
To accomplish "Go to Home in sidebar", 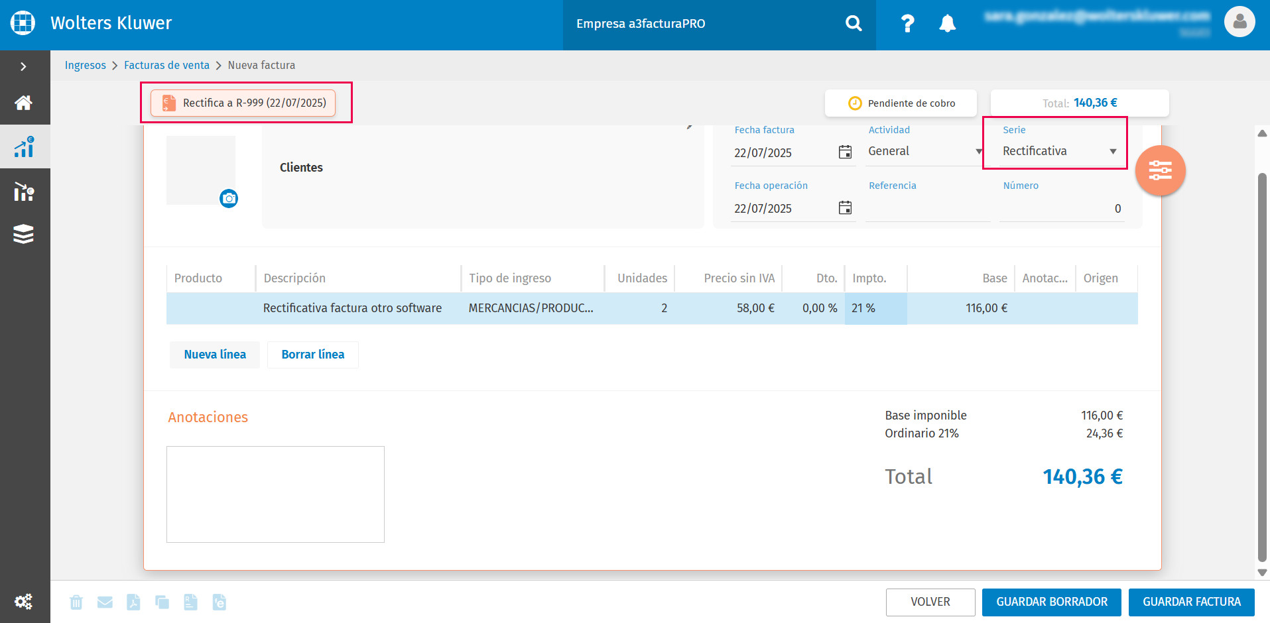I will (x=24, y=103).
